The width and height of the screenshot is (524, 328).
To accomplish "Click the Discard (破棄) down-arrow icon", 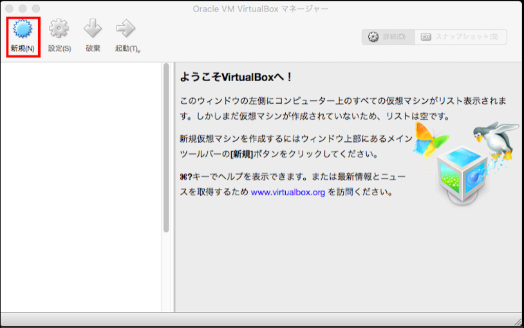I will point(93,30).
